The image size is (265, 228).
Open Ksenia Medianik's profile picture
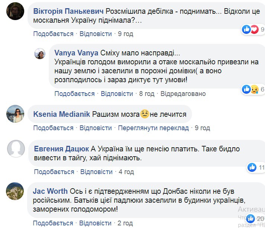(15, 114)
